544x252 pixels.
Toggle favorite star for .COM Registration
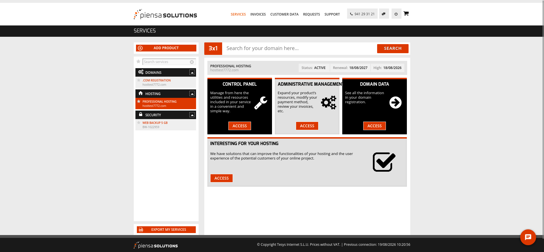pyautogui.click(x=139, y=80)
